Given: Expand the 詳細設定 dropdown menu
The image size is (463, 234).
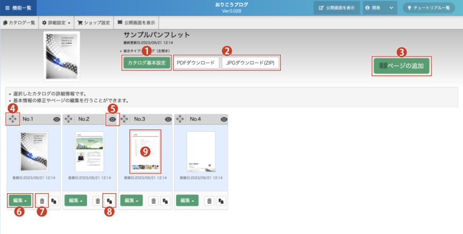Looking at the screenshot, I should pyautogui.click(x=56, y=23).
